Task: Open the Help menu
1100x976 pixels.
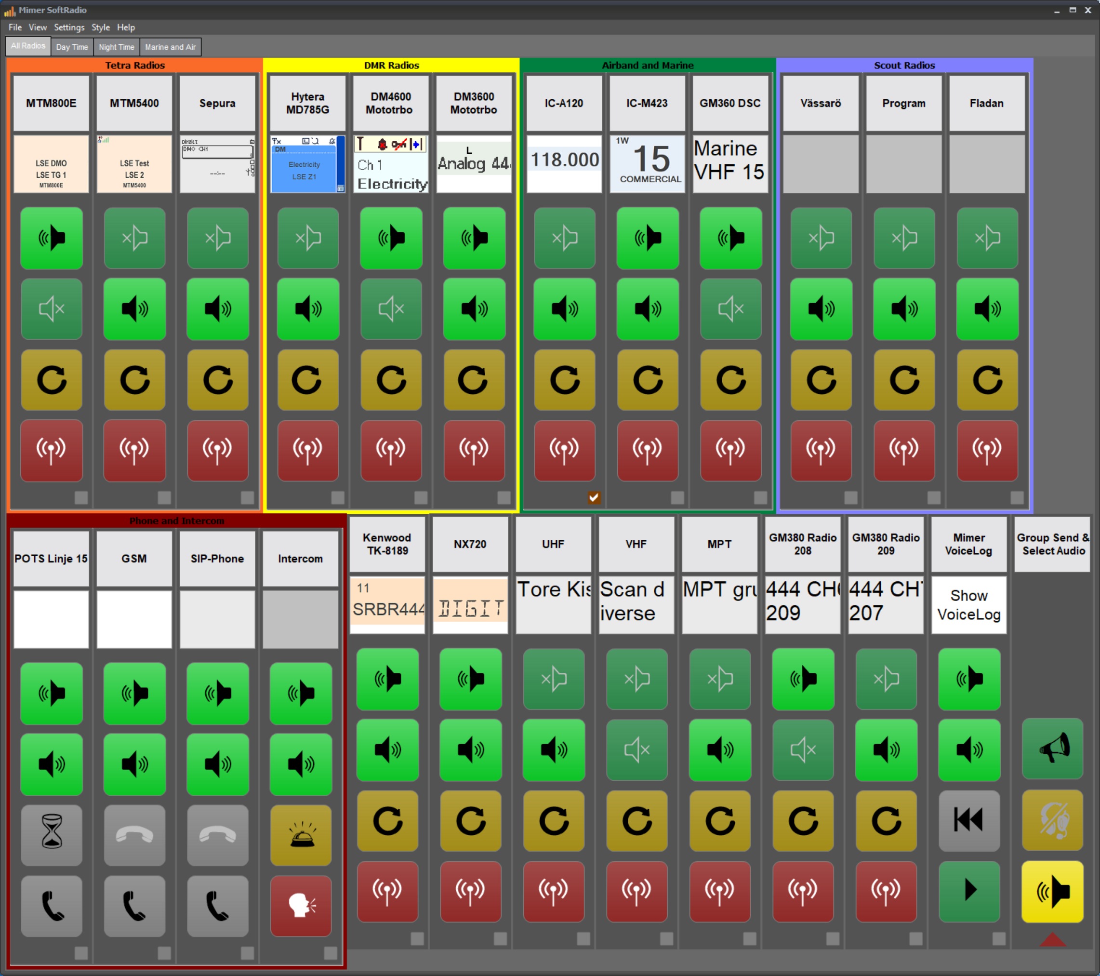Action: click(x=126, y=27)
